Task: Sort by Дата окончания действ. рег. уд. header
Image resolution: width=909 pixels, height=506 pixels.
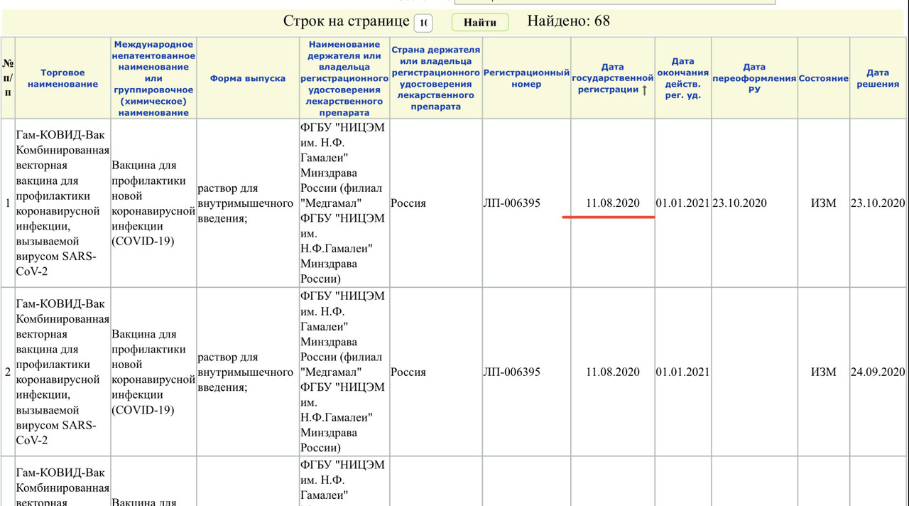Action: (x=682, y=78)
